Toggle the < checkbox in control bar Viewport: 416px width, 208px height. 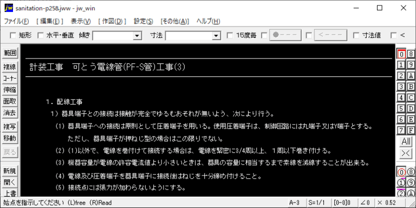point(394,35)
